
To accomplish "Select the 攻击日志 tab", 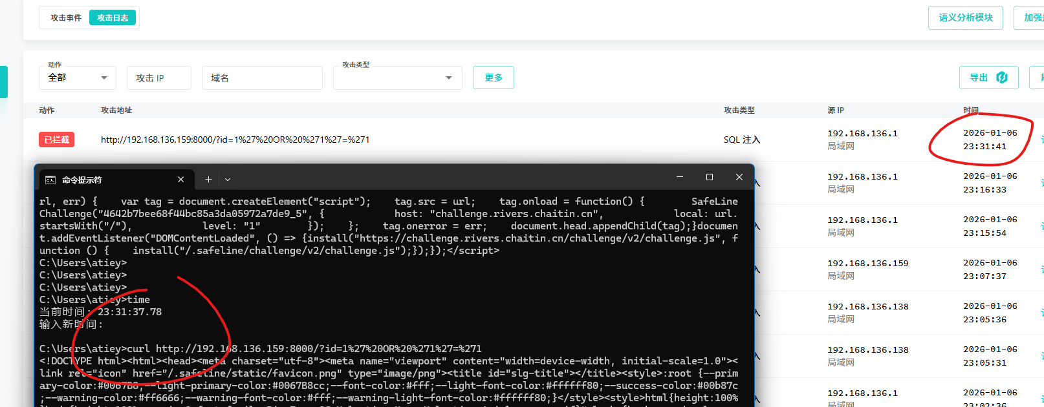I will tap(113, 17).
